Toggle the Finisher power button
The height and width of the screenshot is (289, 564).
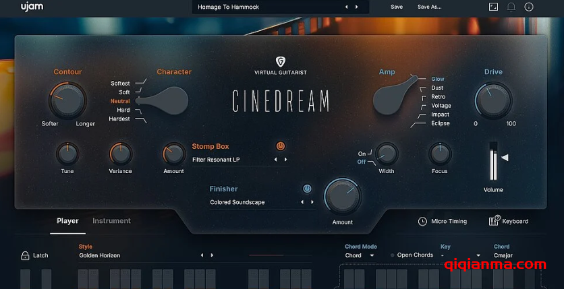tap(307, 189)
